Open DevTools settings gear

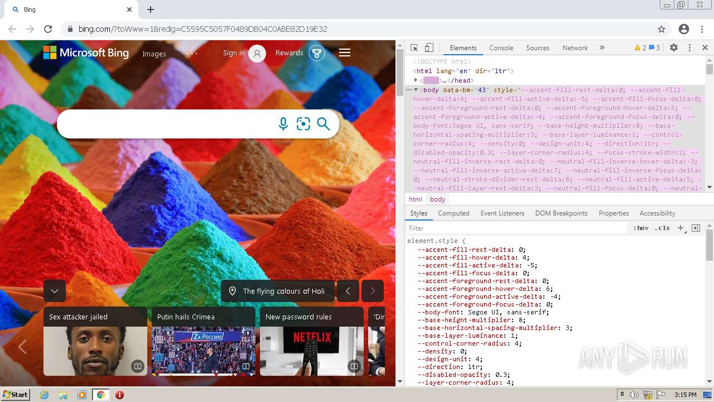(x=674, y=48)
